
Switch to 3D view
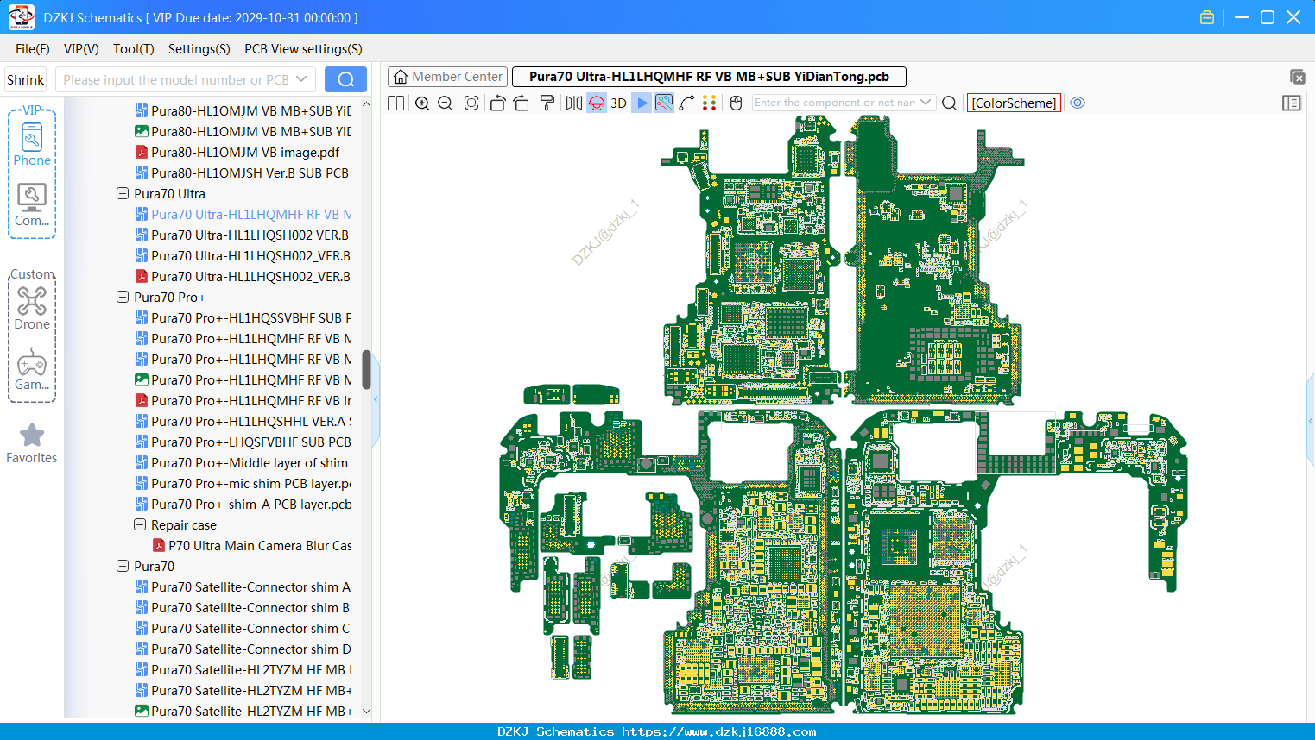tap(618, 103)
